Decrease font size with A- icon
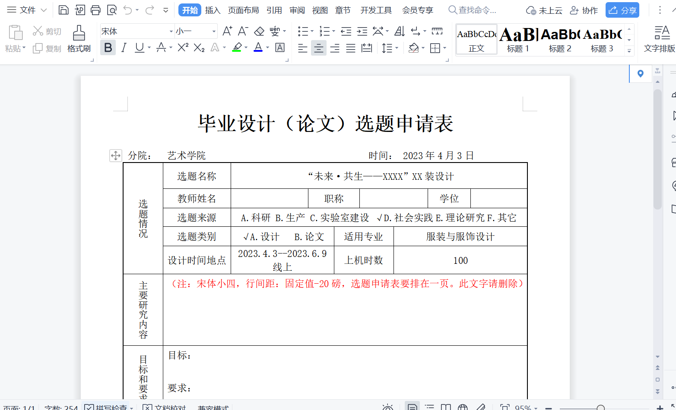 pos(243,31)
